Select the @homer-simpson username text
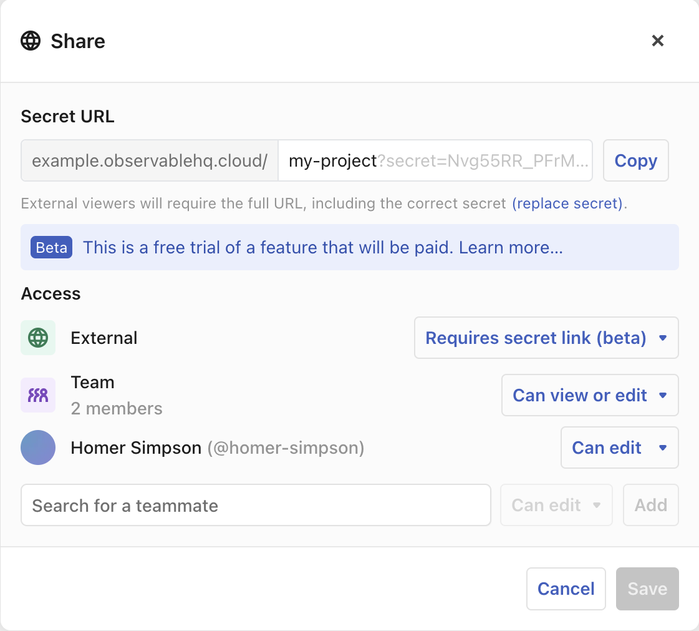This screenshot has width=699, height=631. tap(284, 448)
